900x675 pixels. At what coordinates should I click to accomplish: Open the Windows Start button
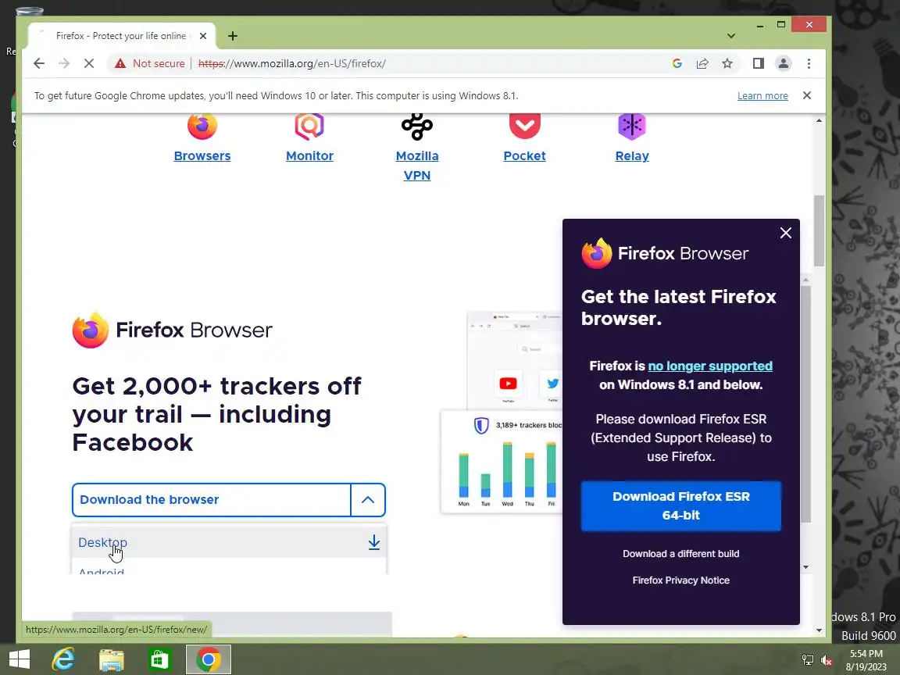pyautogui.click(x=20, y=659)
